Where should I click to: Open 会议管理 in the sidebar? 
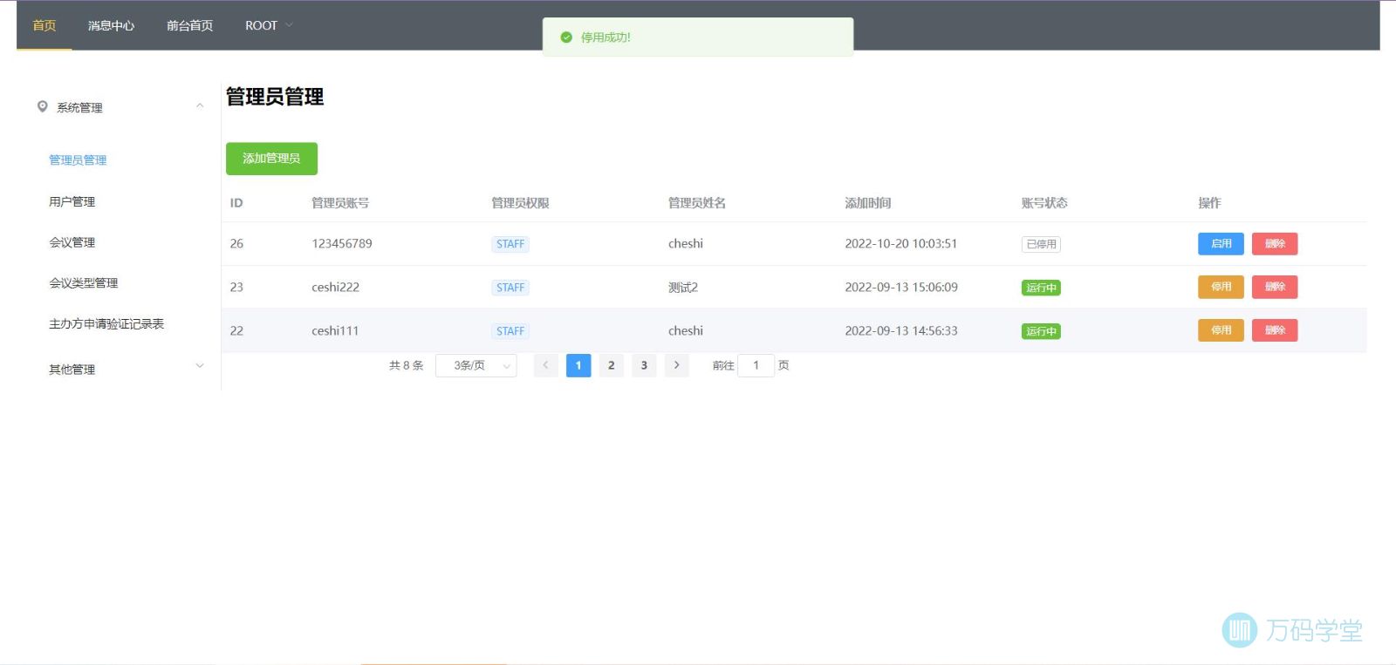point(72,242)
